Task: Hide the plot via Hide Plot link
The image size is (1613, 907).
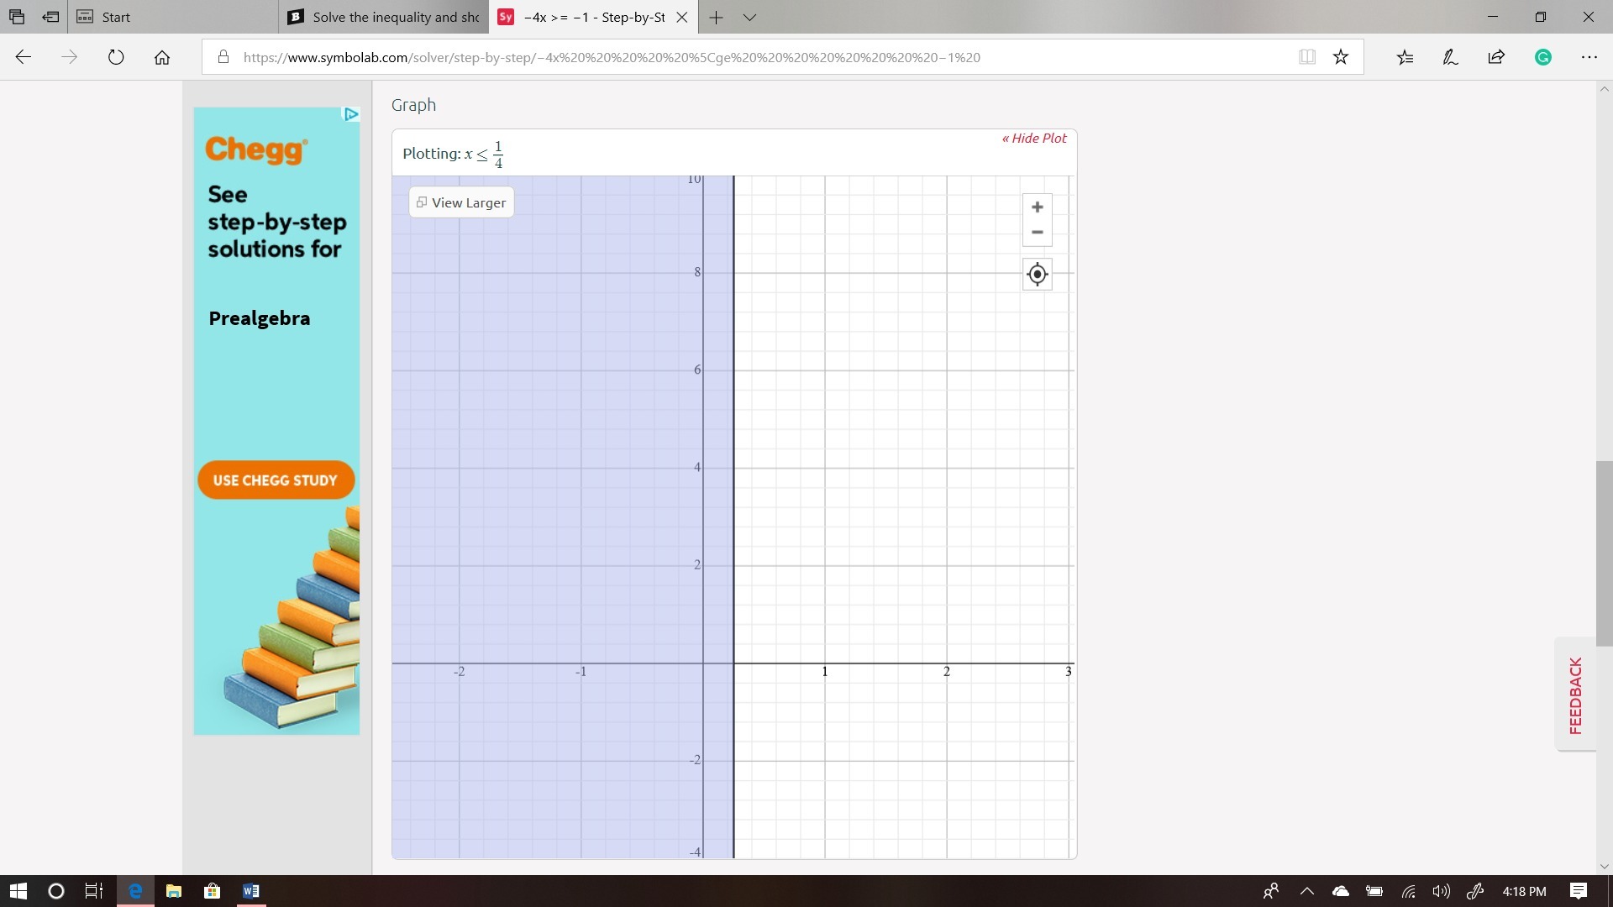Action: 1034,139
